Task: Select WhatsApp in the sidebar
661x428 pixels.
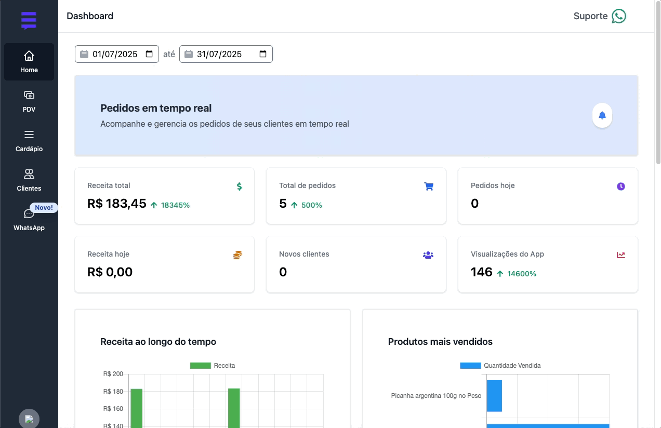Action: [x=29, y=220]
